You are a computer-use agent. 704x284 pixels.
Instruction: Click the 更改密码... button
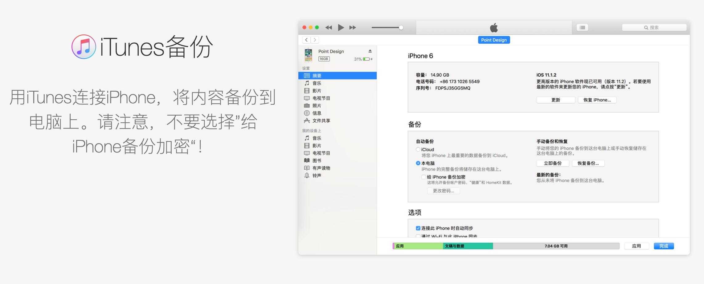point(444,191)
